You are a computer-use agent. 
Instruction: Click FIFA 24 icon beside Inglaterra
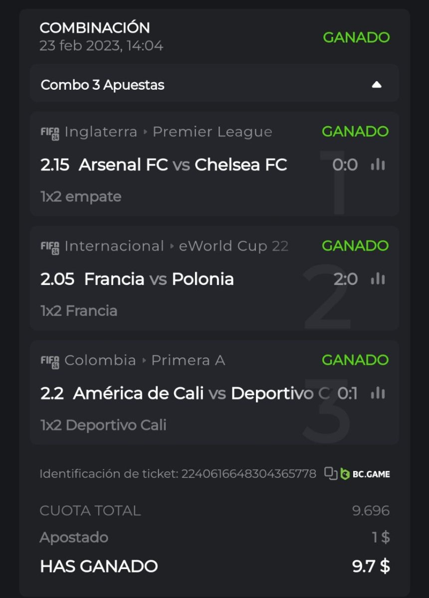pyautogui.click(x=50, y=133)
